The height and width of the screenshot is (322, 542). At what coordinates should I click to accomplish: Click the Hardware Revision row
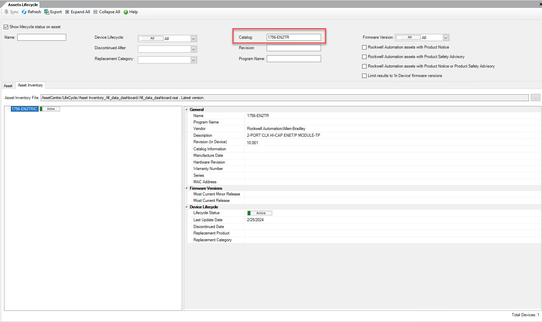[365, 162]
